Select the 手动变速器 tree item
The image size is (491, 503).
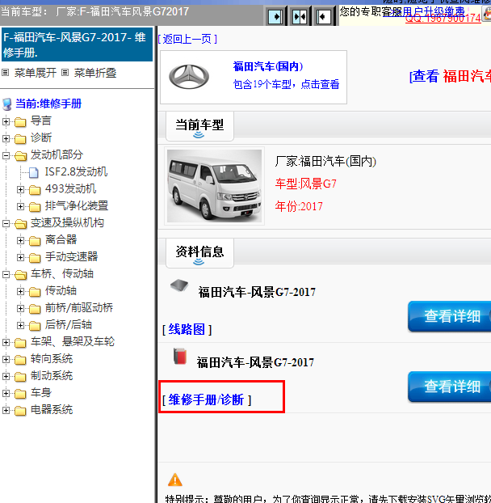point(71,256)
